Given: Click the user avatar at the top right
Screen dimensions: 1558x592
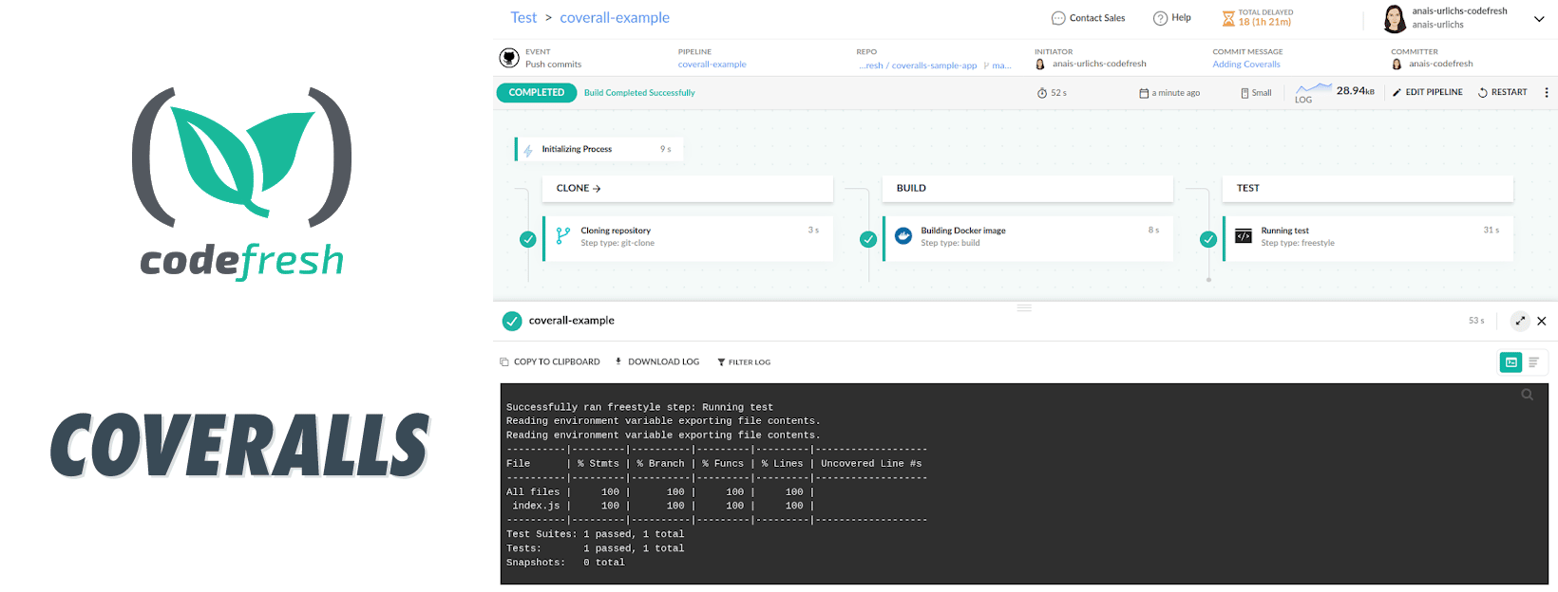Looking at the screenshot, I should pos(1395,18).
